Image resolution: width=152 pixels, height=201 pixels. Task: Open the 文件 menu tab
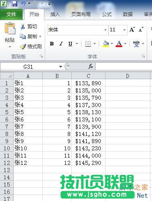click(11, 14)
